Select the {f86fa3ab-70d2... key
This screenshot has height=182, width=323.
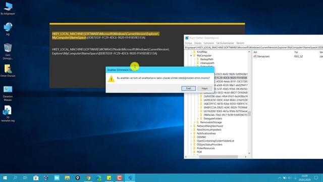(226, 115)
